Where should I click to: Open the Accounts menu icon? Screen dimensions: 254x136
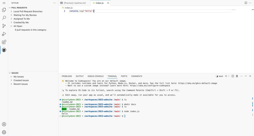coord(4,124)
